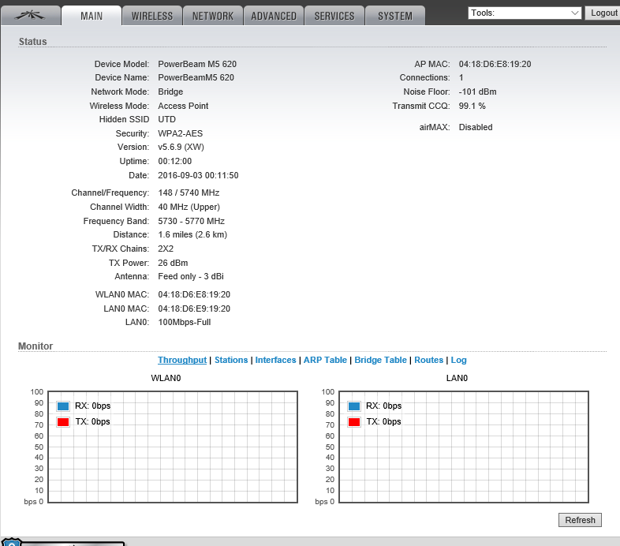Screen dimensions: 620x546
Task: Click the Status section heading
Action: (x=33, y=42)
